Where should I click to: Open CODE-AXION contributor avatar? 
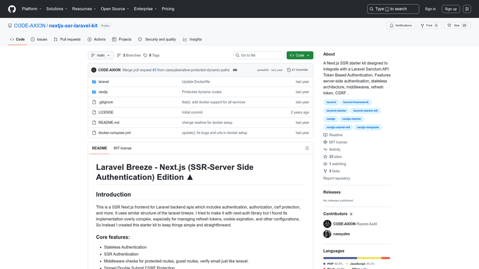tap(327, 224)
